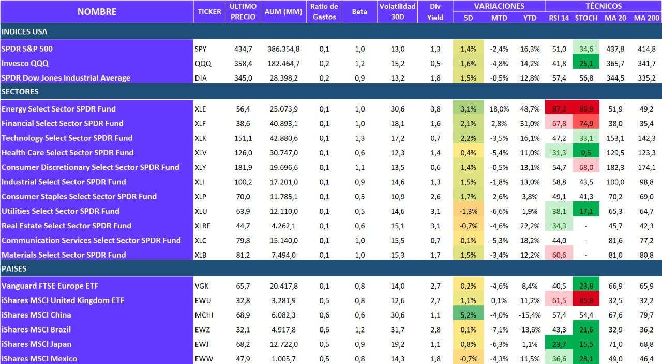The width and height of the screenshot is (662, 364).
Task: Select SPY AUM value 386.354,8
Action: 283,49
